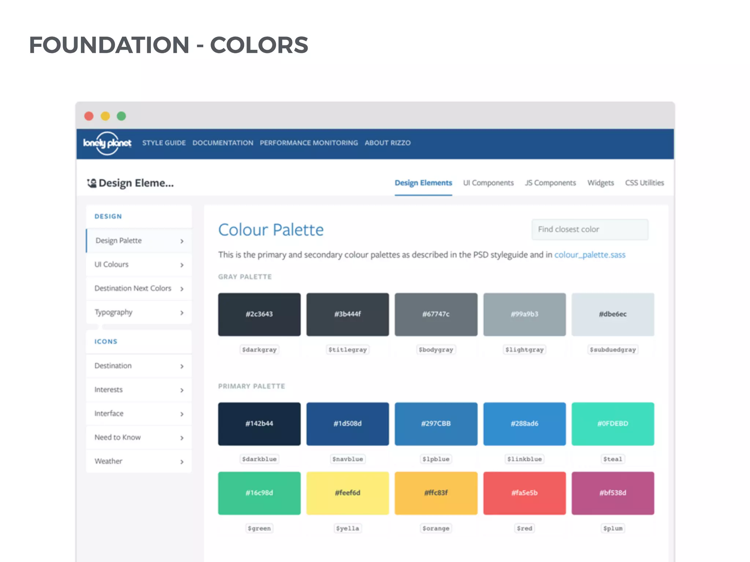Click the green maximize window dot

(121, 116)
